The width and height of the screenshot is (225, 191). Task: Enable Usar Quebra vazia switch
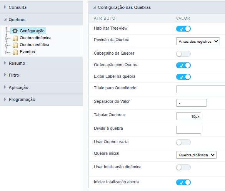[x=183, y=142]
